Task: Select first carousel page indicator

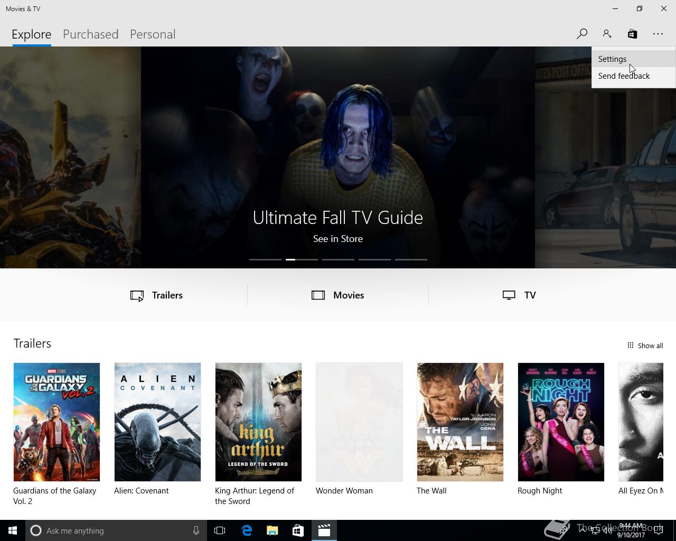Action: (265, 259)
